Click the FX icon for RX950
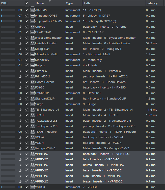The height and width of the screenshot is (190, 165). pyautogui.click(x=32, y=87)
